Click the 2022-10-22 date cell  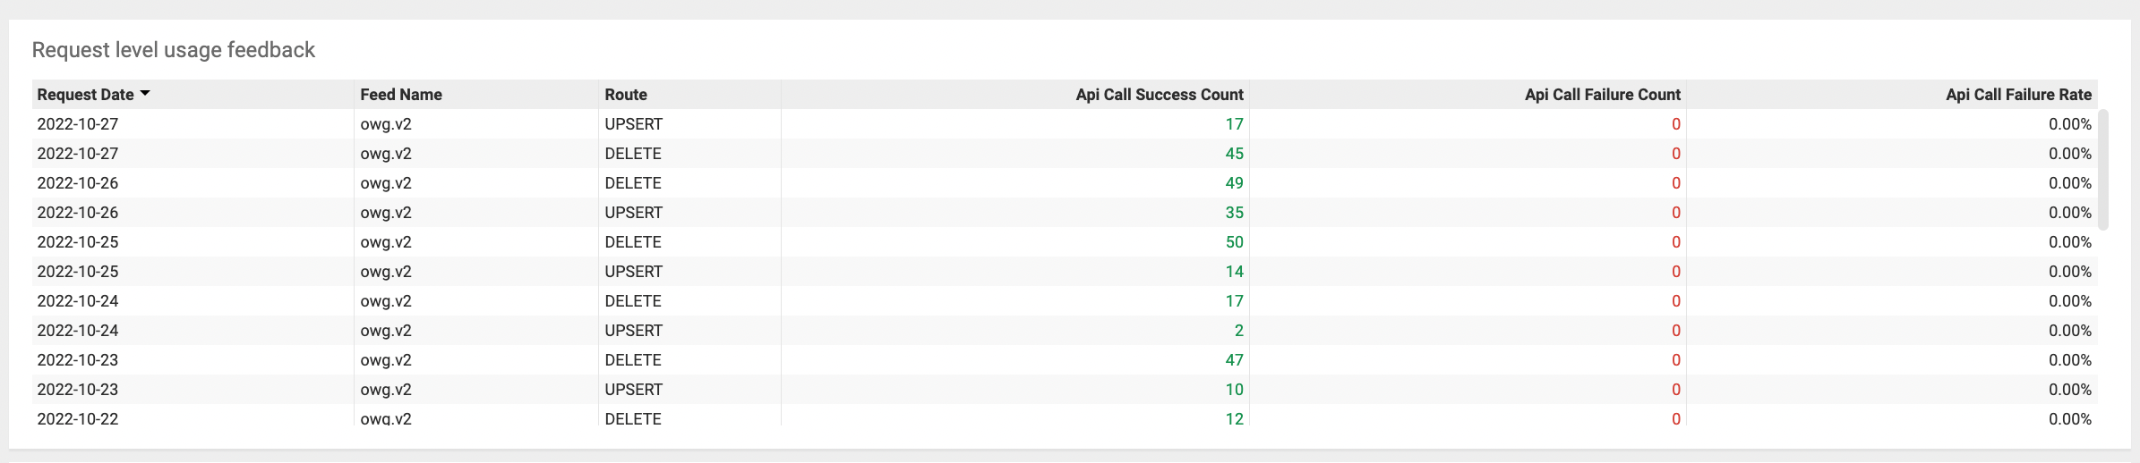78,418
